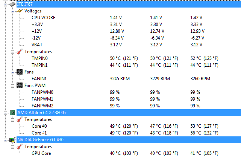Select the AMD Athlon 64 X2 3800+ row
Image resolution: width=241 pixels, height=162 pixels.
coord(129,113)
